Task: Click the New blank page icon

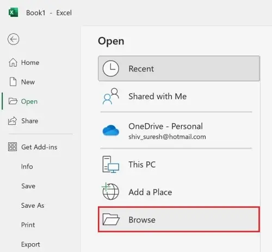Action: 13,82
